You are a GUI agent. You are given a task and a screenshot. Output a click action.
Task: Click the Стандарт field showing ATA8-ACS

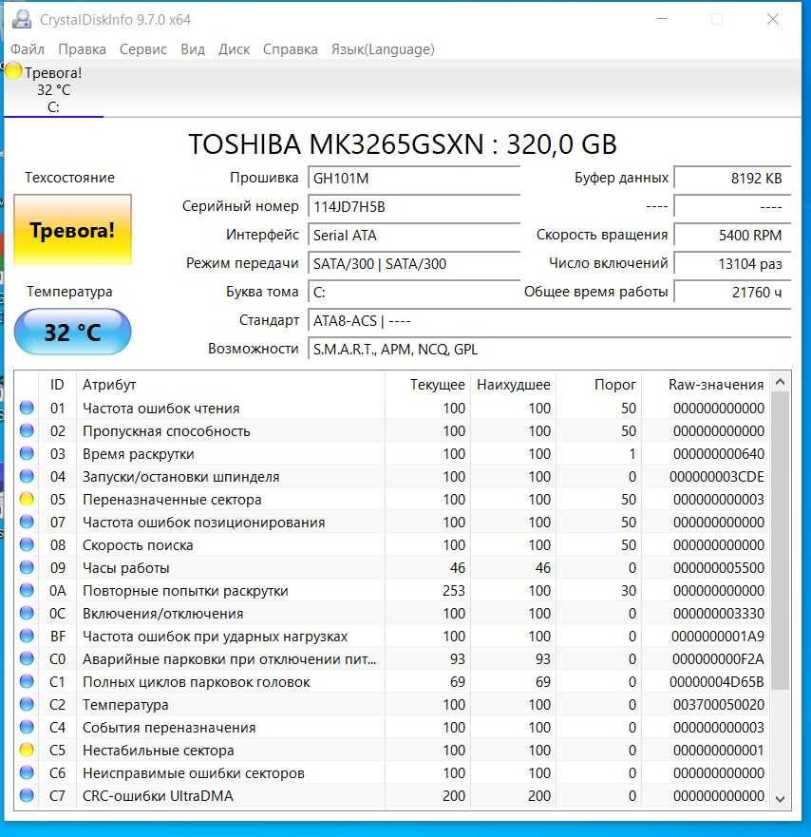550,321
